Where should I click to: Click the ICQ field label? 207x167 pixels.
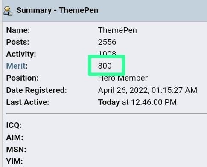pos(14,125)
